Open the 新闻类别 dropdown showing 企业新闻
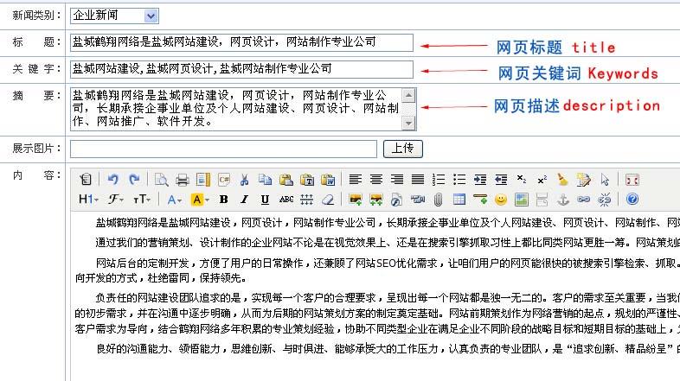 [114, 16]
